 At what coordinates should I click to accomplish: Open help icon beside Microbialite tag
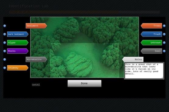[5, 60]
